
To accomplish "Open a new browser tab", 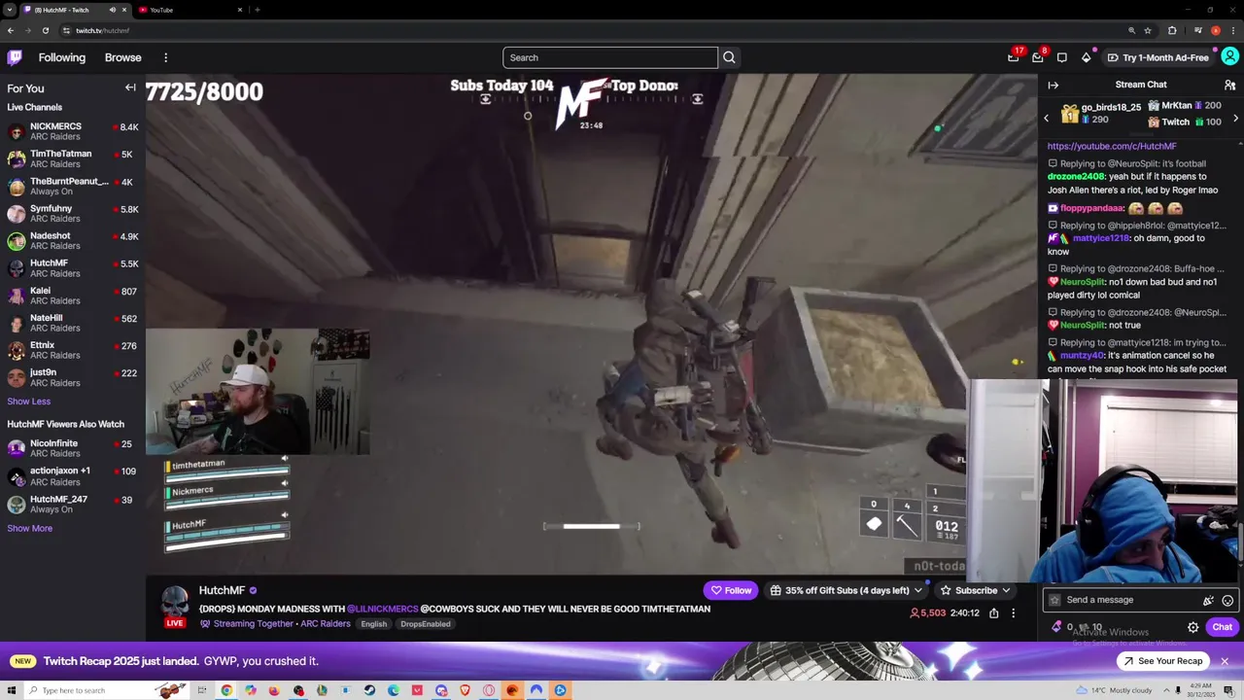I will click(258, 10).
